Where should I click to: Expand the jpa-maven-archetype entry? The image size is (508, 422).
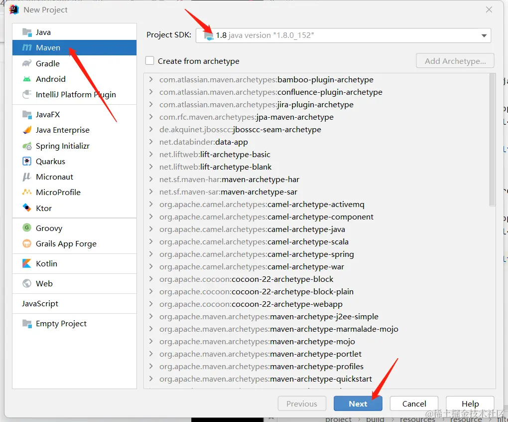click(150, 117)
